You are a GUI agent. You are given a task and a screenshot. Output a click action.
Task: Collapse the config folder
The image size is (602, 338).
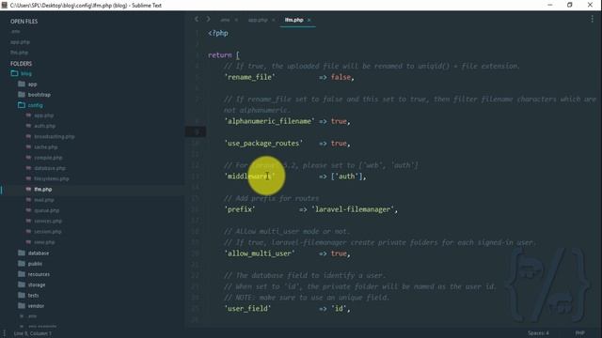30,105
